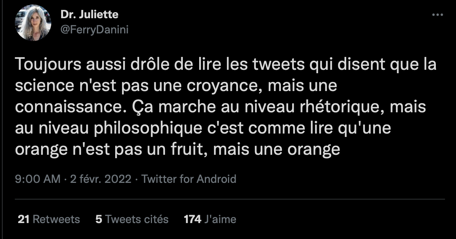Open the tweet's three-dot more options menu
456x239 pixels.
(x=438, y=15)
